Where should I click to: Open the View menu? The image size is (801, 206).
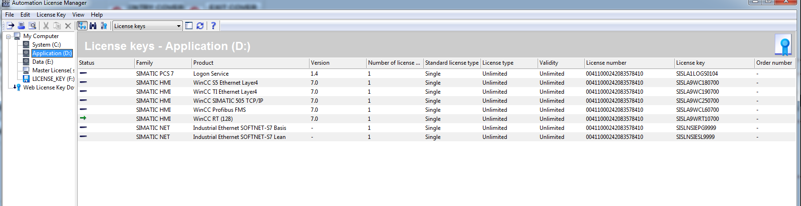[x=78, y=14]
